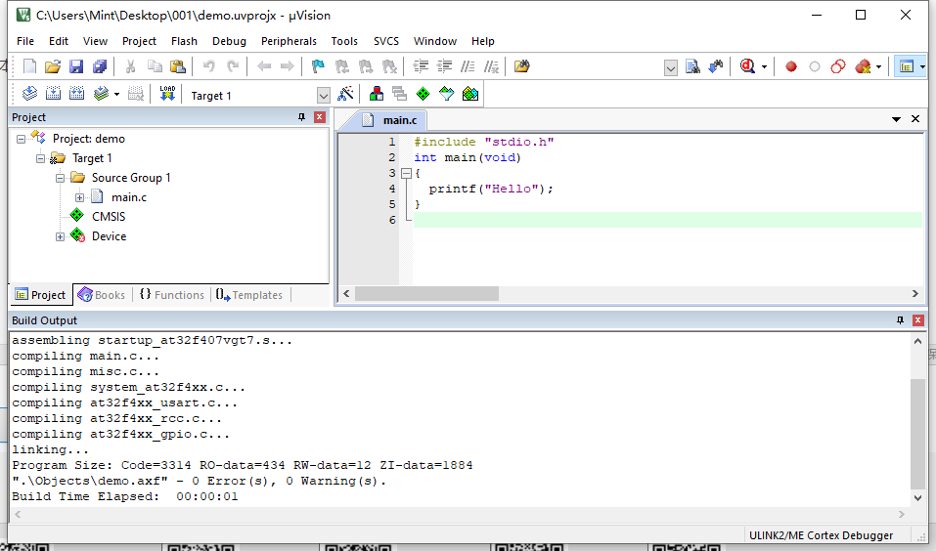This screenshot has width=936, height=551.
Task: Open a file via folder icon
Action: (x=53, y=66)
